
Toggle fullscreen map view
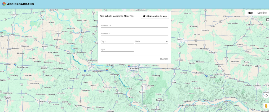[267, 20]
